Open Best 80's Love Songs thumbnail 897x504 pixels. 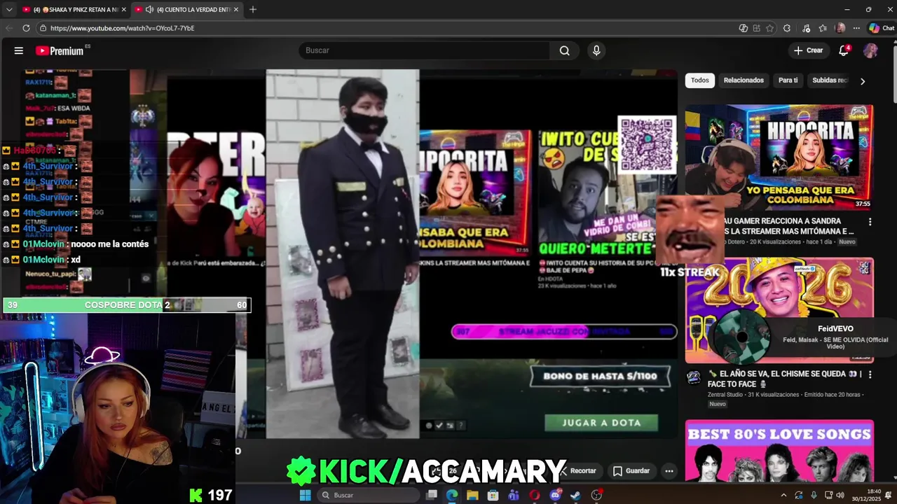point(779,451)
